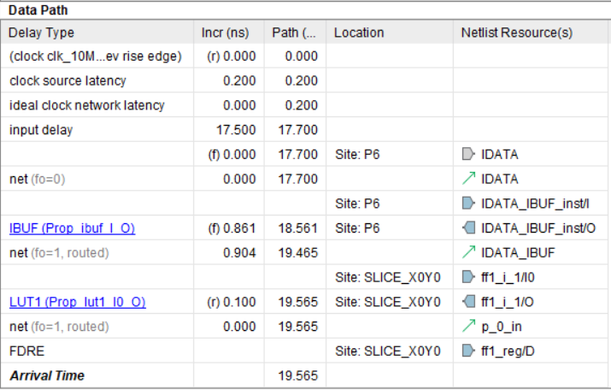This screenshot has height=390, width=611.
Task: Select the input delay row
Action: (41, 130)
